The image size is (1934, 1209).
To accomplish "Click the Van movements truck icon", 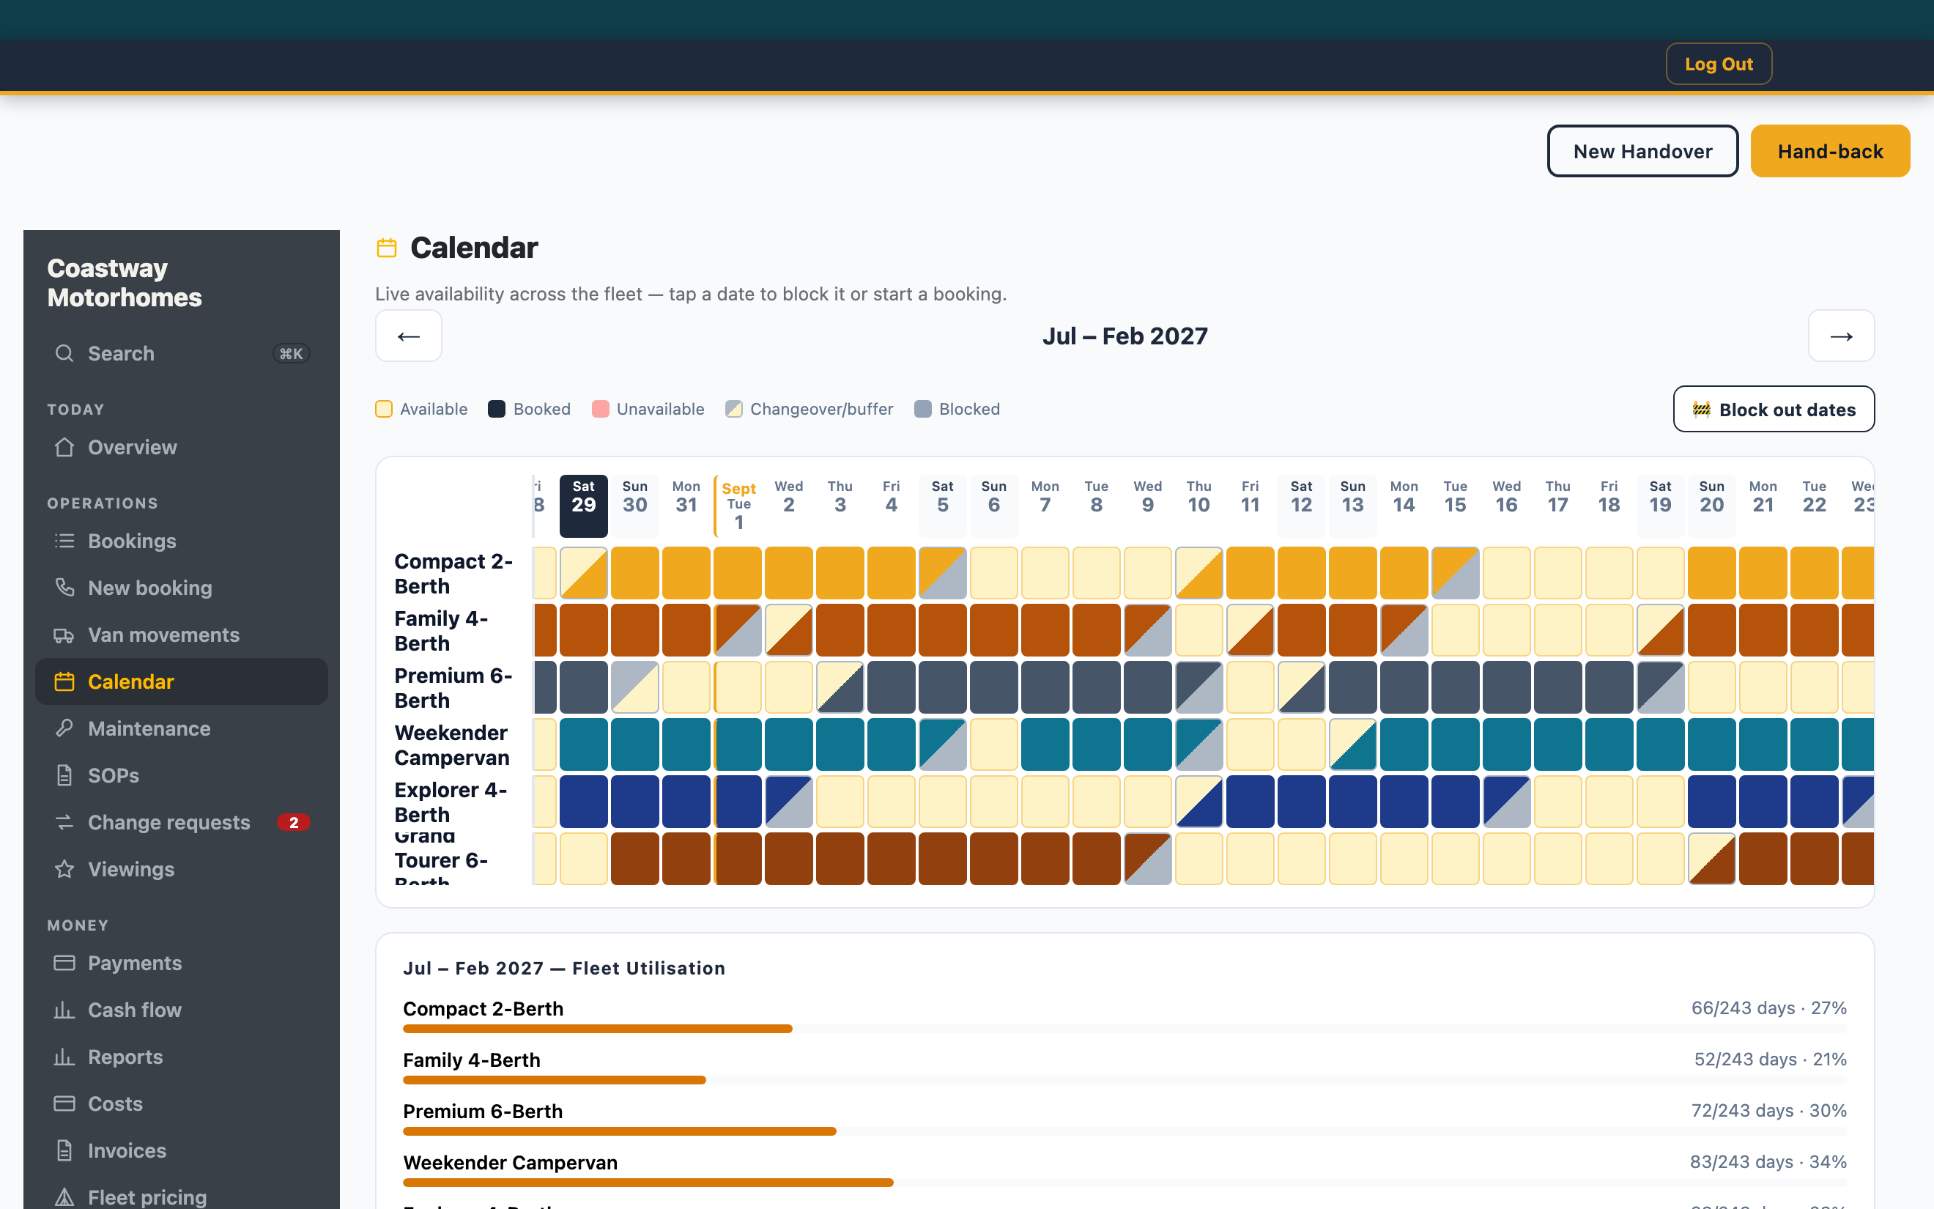I will pos(64,635).
